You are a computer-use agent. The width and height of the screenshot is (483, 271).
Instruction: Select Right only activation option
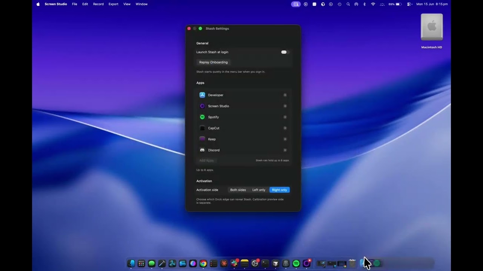(x=280, y=190)
